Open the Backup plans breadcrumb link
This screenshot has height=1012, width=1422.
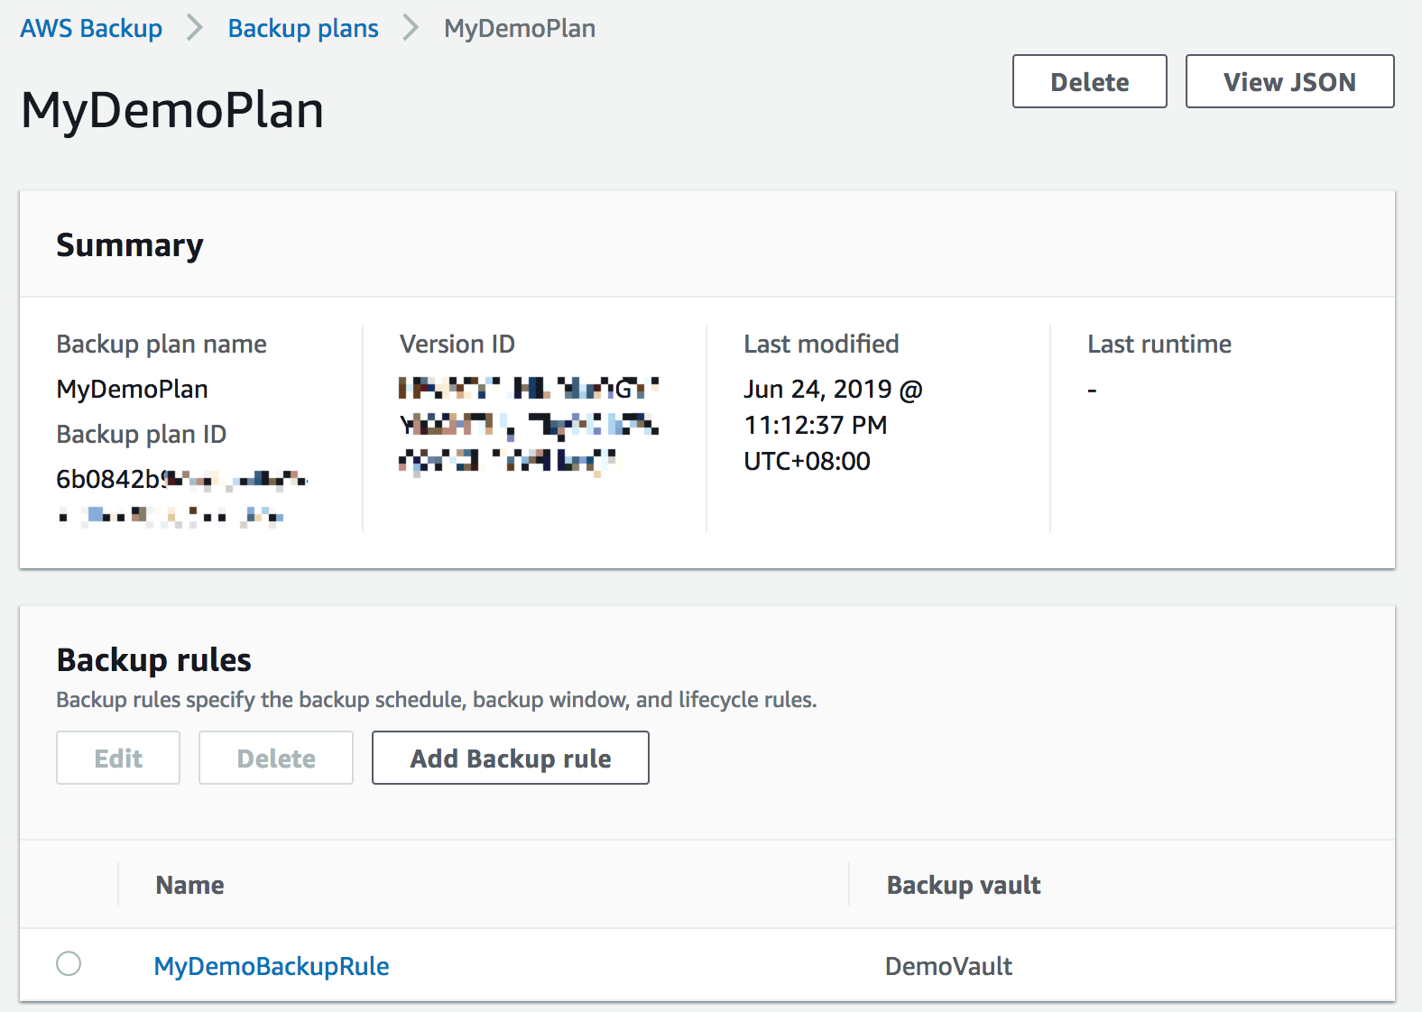[x=303, y=28]
